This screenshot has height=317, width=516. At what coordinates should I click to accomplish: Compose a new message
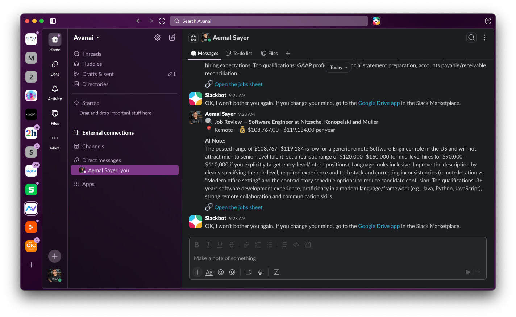tap(172, 37)
